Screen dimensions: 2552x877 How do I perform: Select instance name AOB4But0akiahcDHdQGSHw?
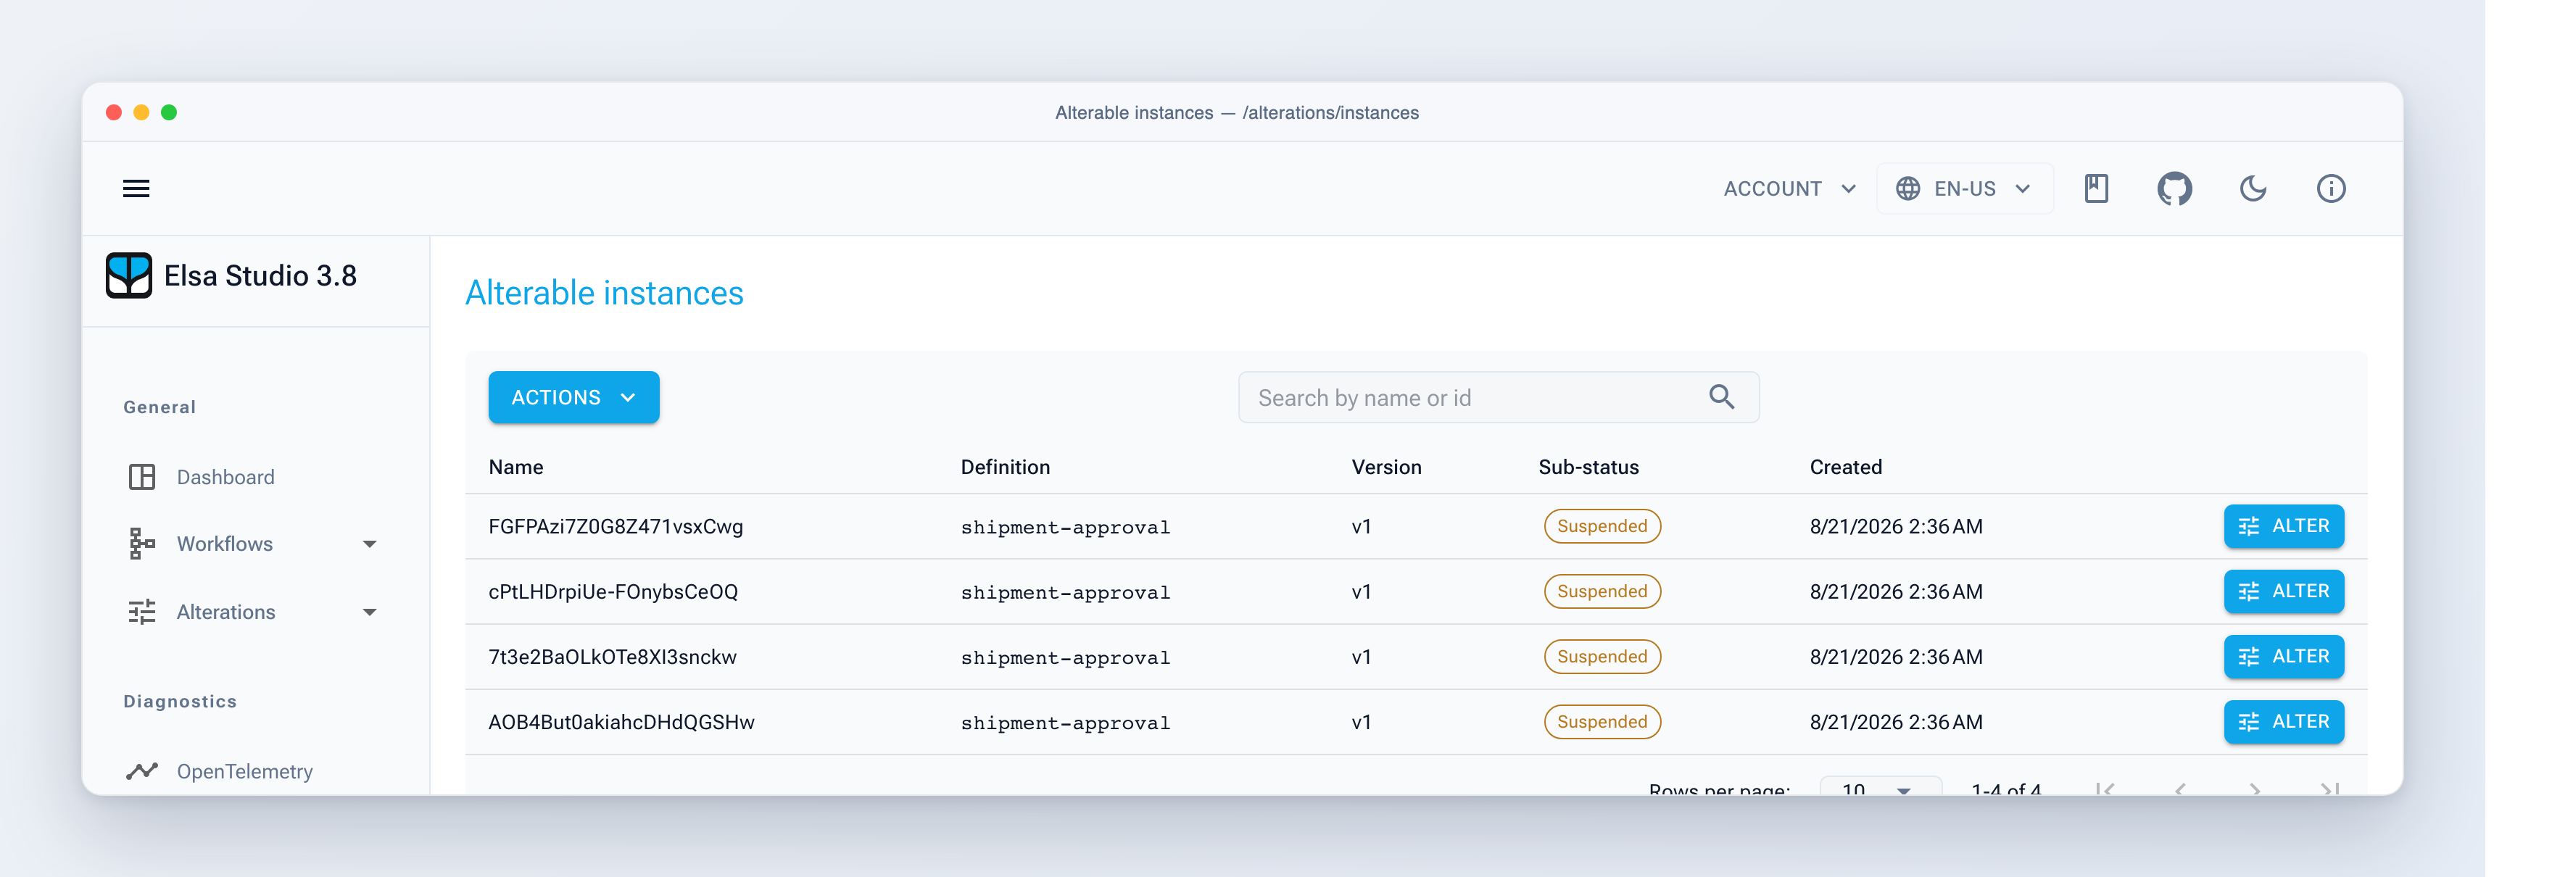pyautogui.click(x=621, y=723)
